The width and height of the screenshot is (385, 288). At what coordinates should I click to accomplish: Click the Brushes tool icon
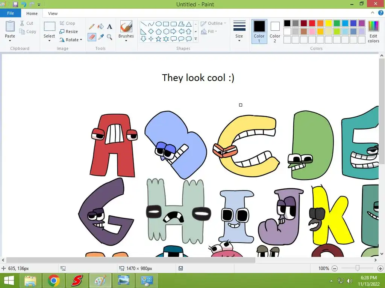[x=126, y=26]
